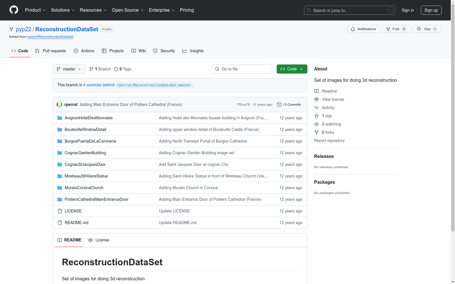Expand the Solutions menu

63,10
